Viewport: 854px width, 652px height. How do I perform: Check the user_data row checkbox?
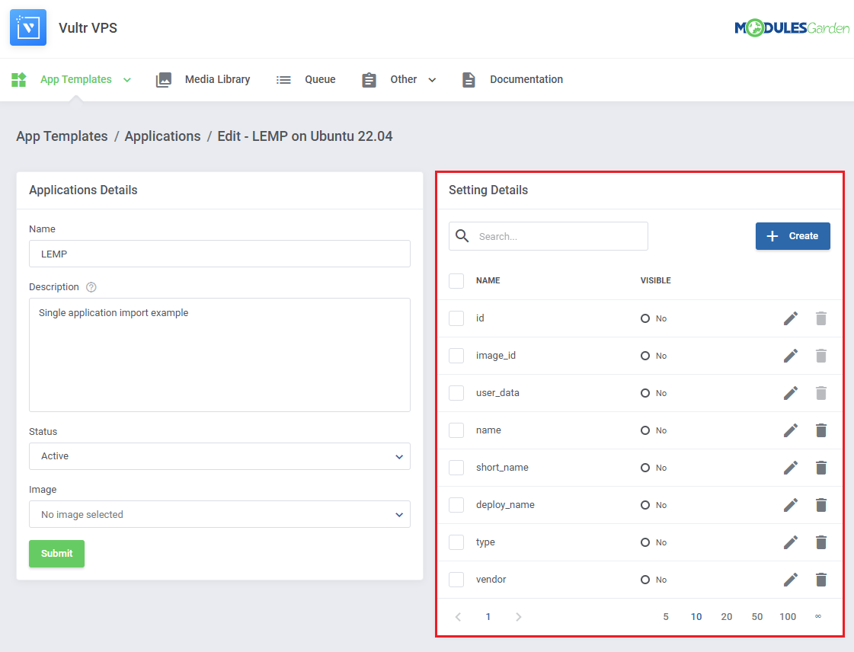coord(456,393)
